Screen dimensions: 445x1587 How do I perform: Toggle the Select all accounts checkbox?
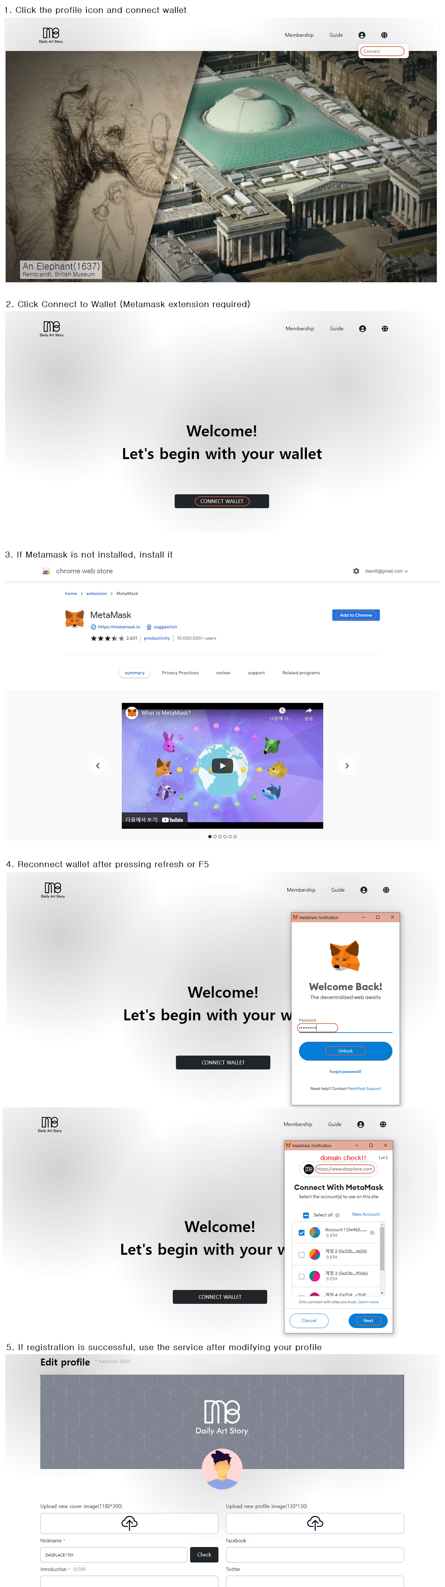point(306,1215)
